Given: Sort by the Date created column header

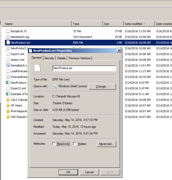Looking at the screenshot, I should (x=163, y=24).
